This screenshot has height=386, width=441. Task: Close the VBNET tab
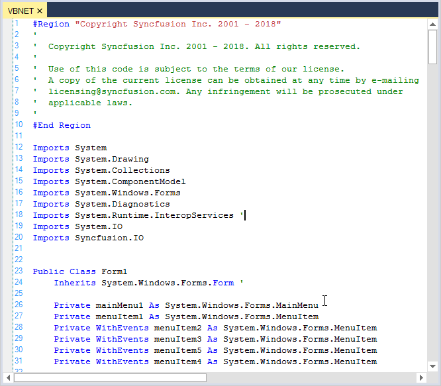pyautogui.click(x=40, y=11)
